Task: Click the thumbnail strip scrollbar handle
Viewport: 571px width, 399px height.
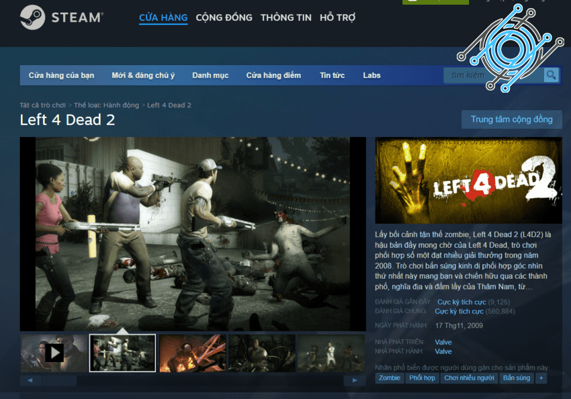Action: point(59,380)
